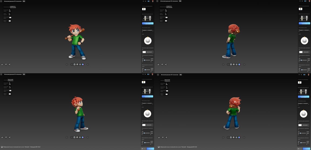Click blue auto-rigging button in front-view screenshot

[x=148, y=23]
